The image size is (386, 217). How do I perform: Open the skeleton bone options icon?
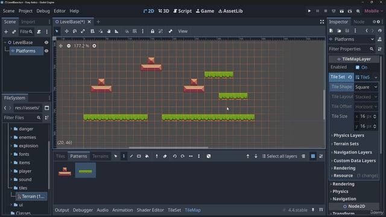pos(170,31)
